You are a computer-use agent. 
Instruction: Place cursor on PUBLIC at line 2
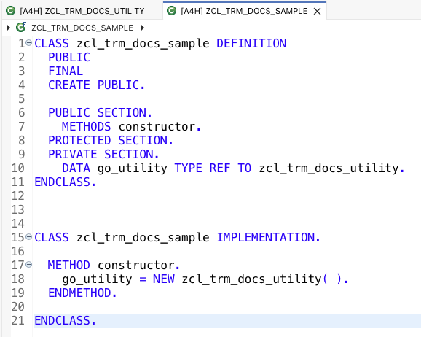(69, 58)
